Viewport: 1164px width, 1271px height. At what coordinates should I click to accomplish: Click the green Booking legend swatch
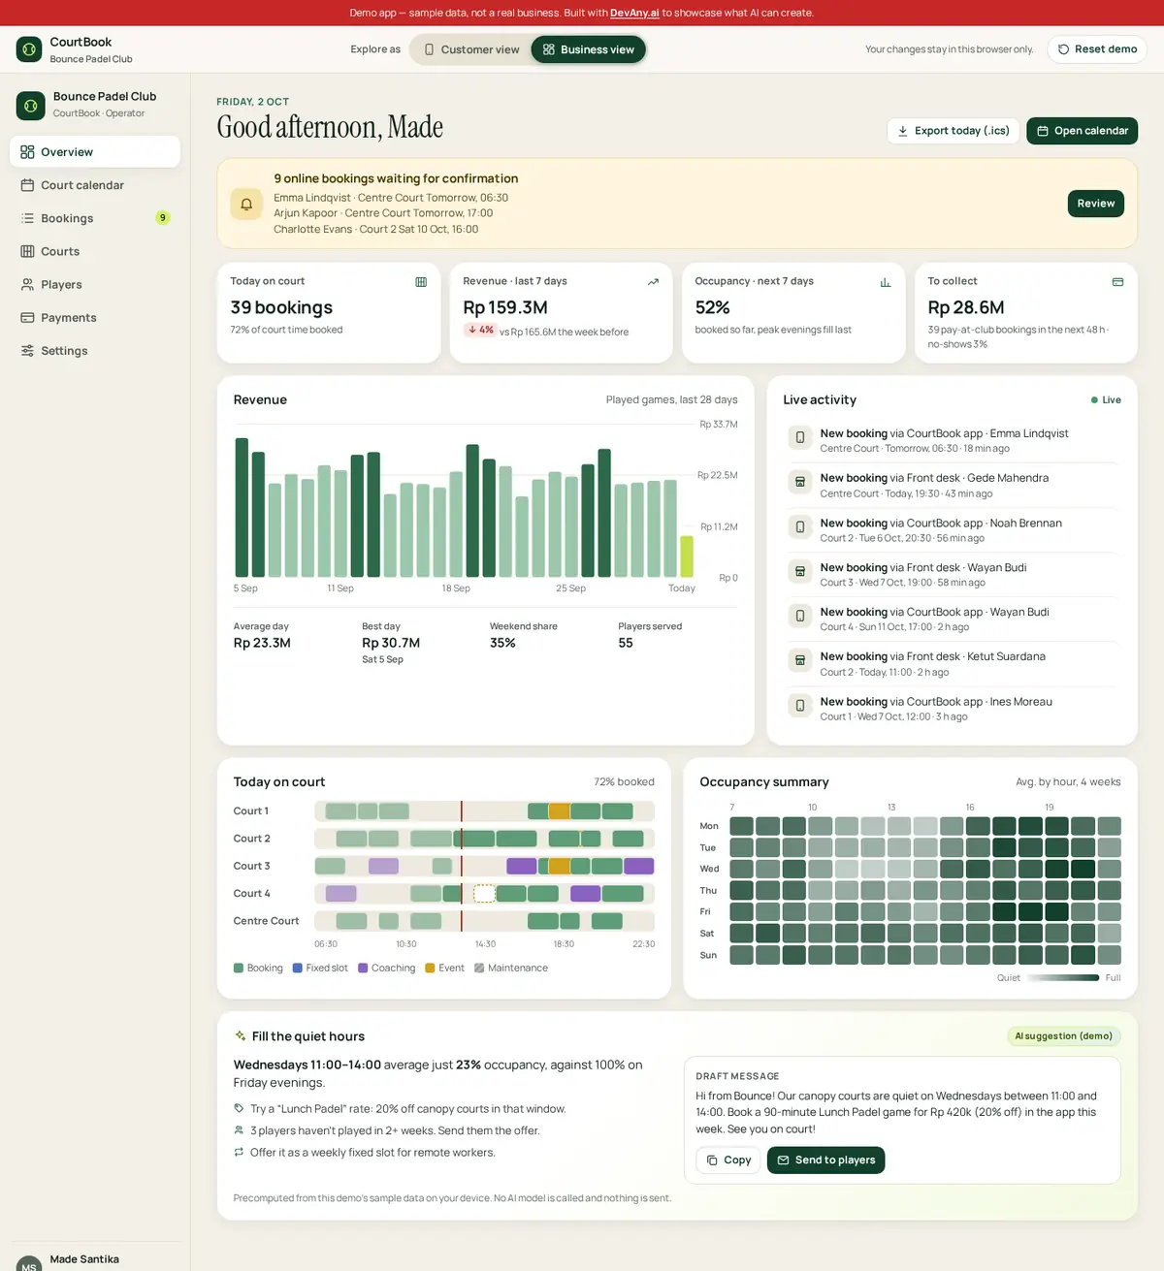click(239, 969)
